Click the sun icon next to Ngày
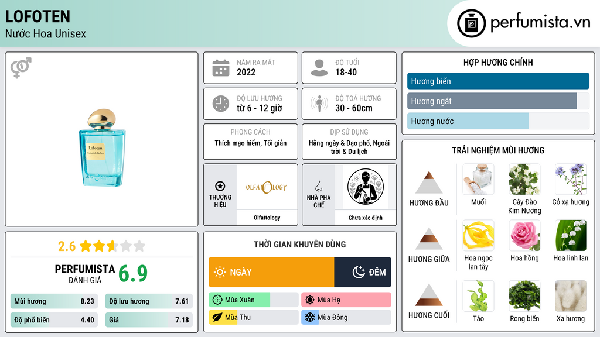Screen dimensions: 600x337 [x=220, y=272]
